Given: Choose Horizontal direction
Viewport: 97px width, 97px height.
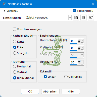Looking at the screenshot, I should click(15, 66).
